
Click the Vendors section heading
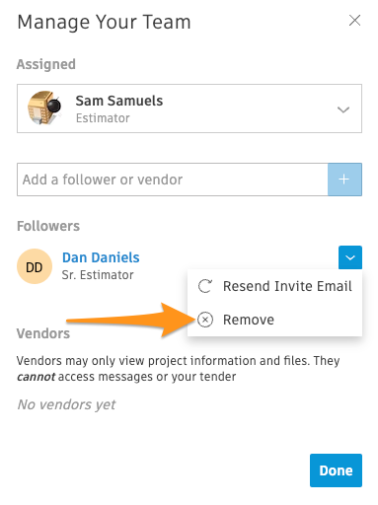click(x=43, y=333)
